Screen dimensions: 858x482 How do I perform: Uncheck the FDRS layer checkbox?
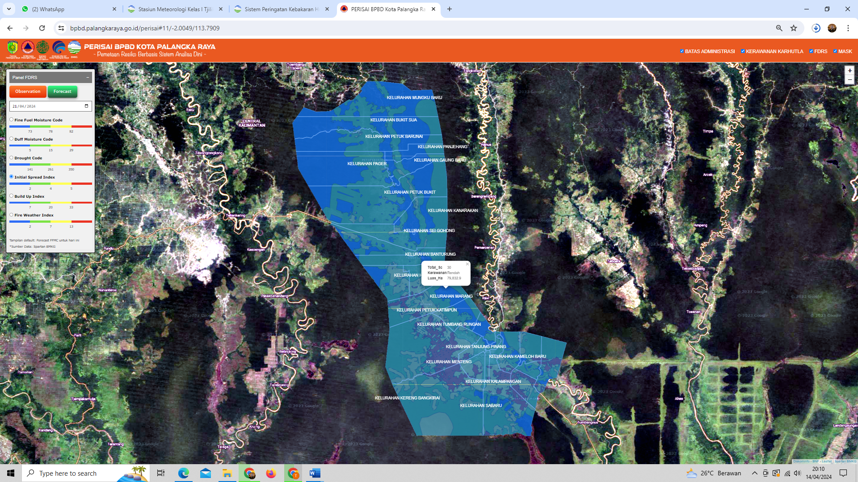[811, 51]
